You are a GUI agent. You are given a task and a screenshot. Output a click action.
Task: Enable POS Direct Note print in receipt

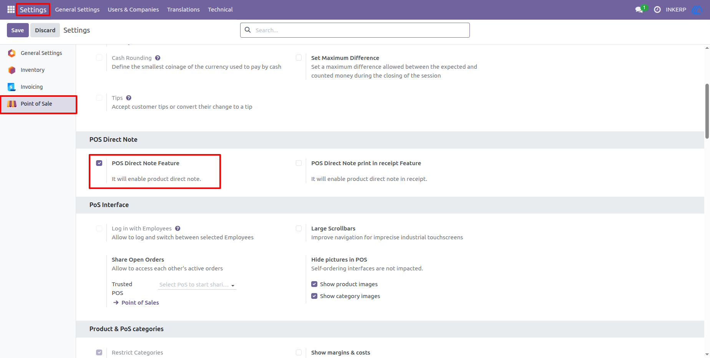point(299,163)
